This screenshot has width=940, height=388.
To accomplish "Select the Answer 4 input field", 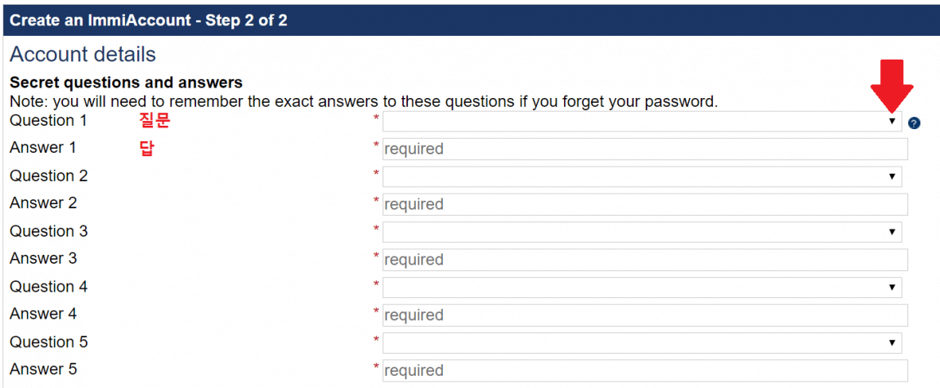I will click(x=645, y=315).
